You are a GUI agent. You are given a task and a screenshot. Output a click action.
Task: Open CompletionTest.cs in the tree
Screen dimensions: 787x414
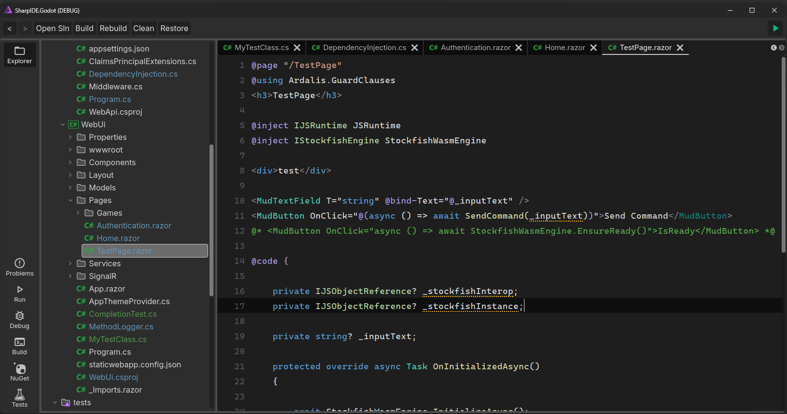pyautogui.click(x=122, y=314)
